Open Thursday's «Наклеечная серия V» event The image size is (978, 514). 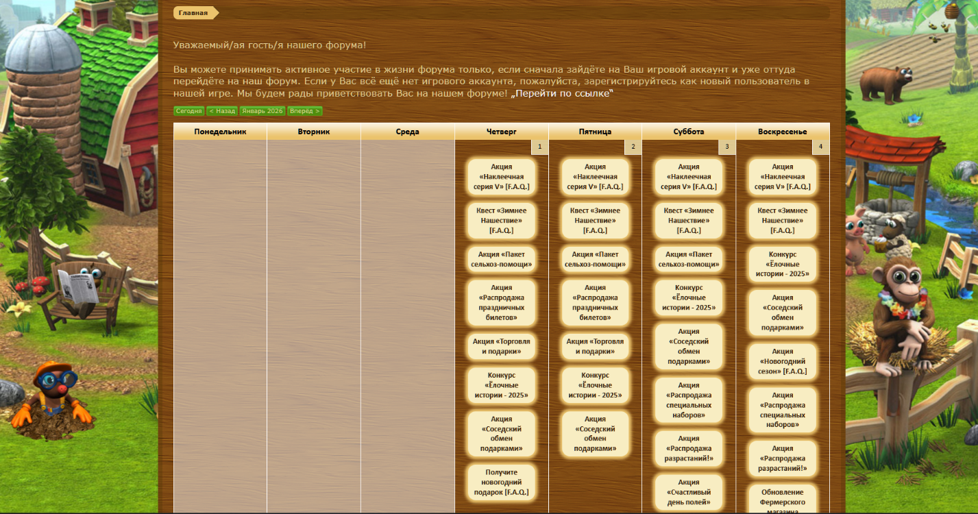tap(502, 177)
